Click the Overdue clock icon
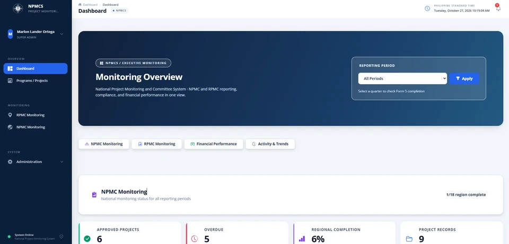The width and height of the screenshot is (509, 244). click(195, 239)
